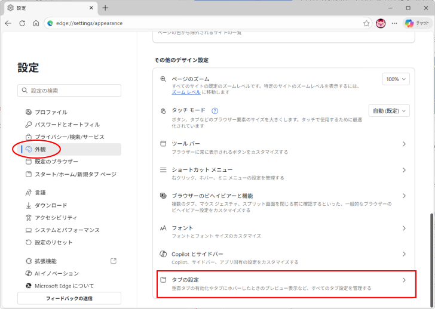Click the ショートカット メニュー lines icon
Screen dimensions: 435x309
coord(163,170)
